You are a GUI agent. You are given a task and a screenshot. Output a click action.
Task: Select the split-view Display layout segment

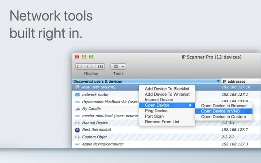click(x=100, y=66)
